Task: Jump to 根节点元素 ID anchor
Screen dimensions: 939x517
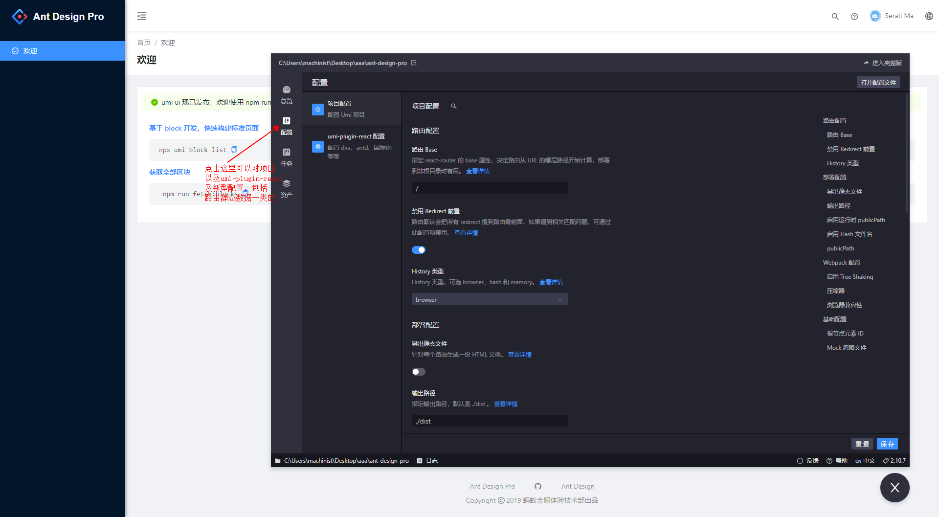Action: 845,334
